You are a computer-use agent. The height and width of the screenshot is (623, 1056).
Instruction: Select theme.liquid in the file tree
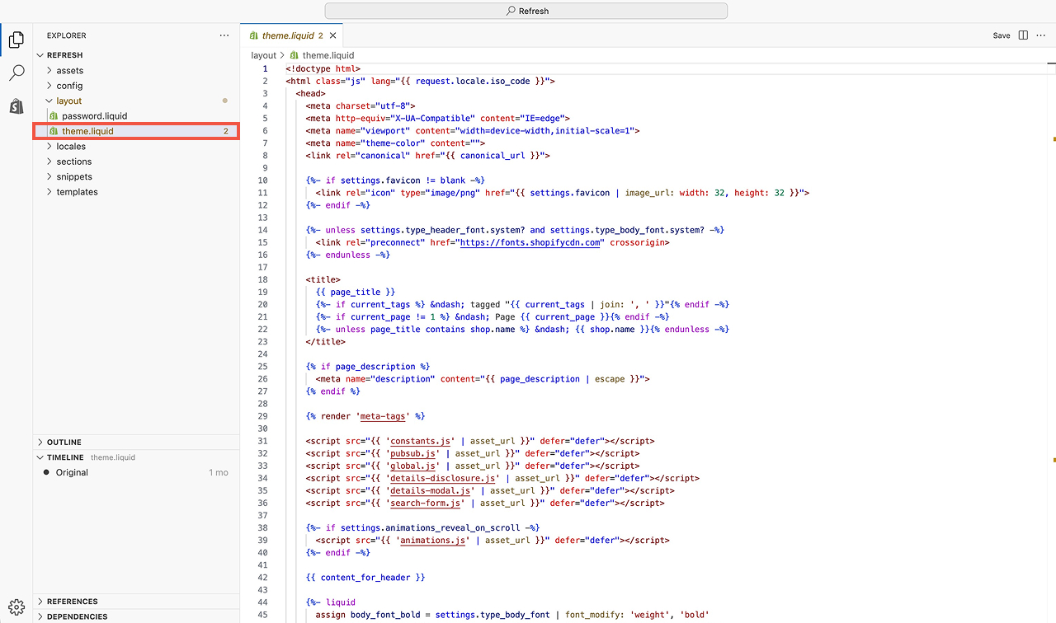pos(136,131)
